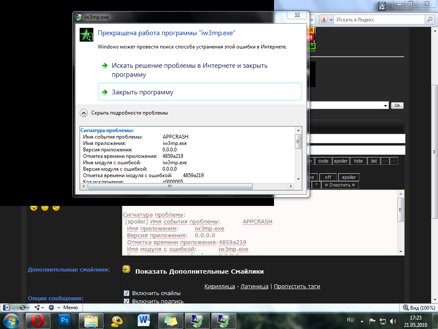The width and height of the screenshot is (438, 329).
Task: Open the Opera Меню button
Action: click(x=70, y=308)
